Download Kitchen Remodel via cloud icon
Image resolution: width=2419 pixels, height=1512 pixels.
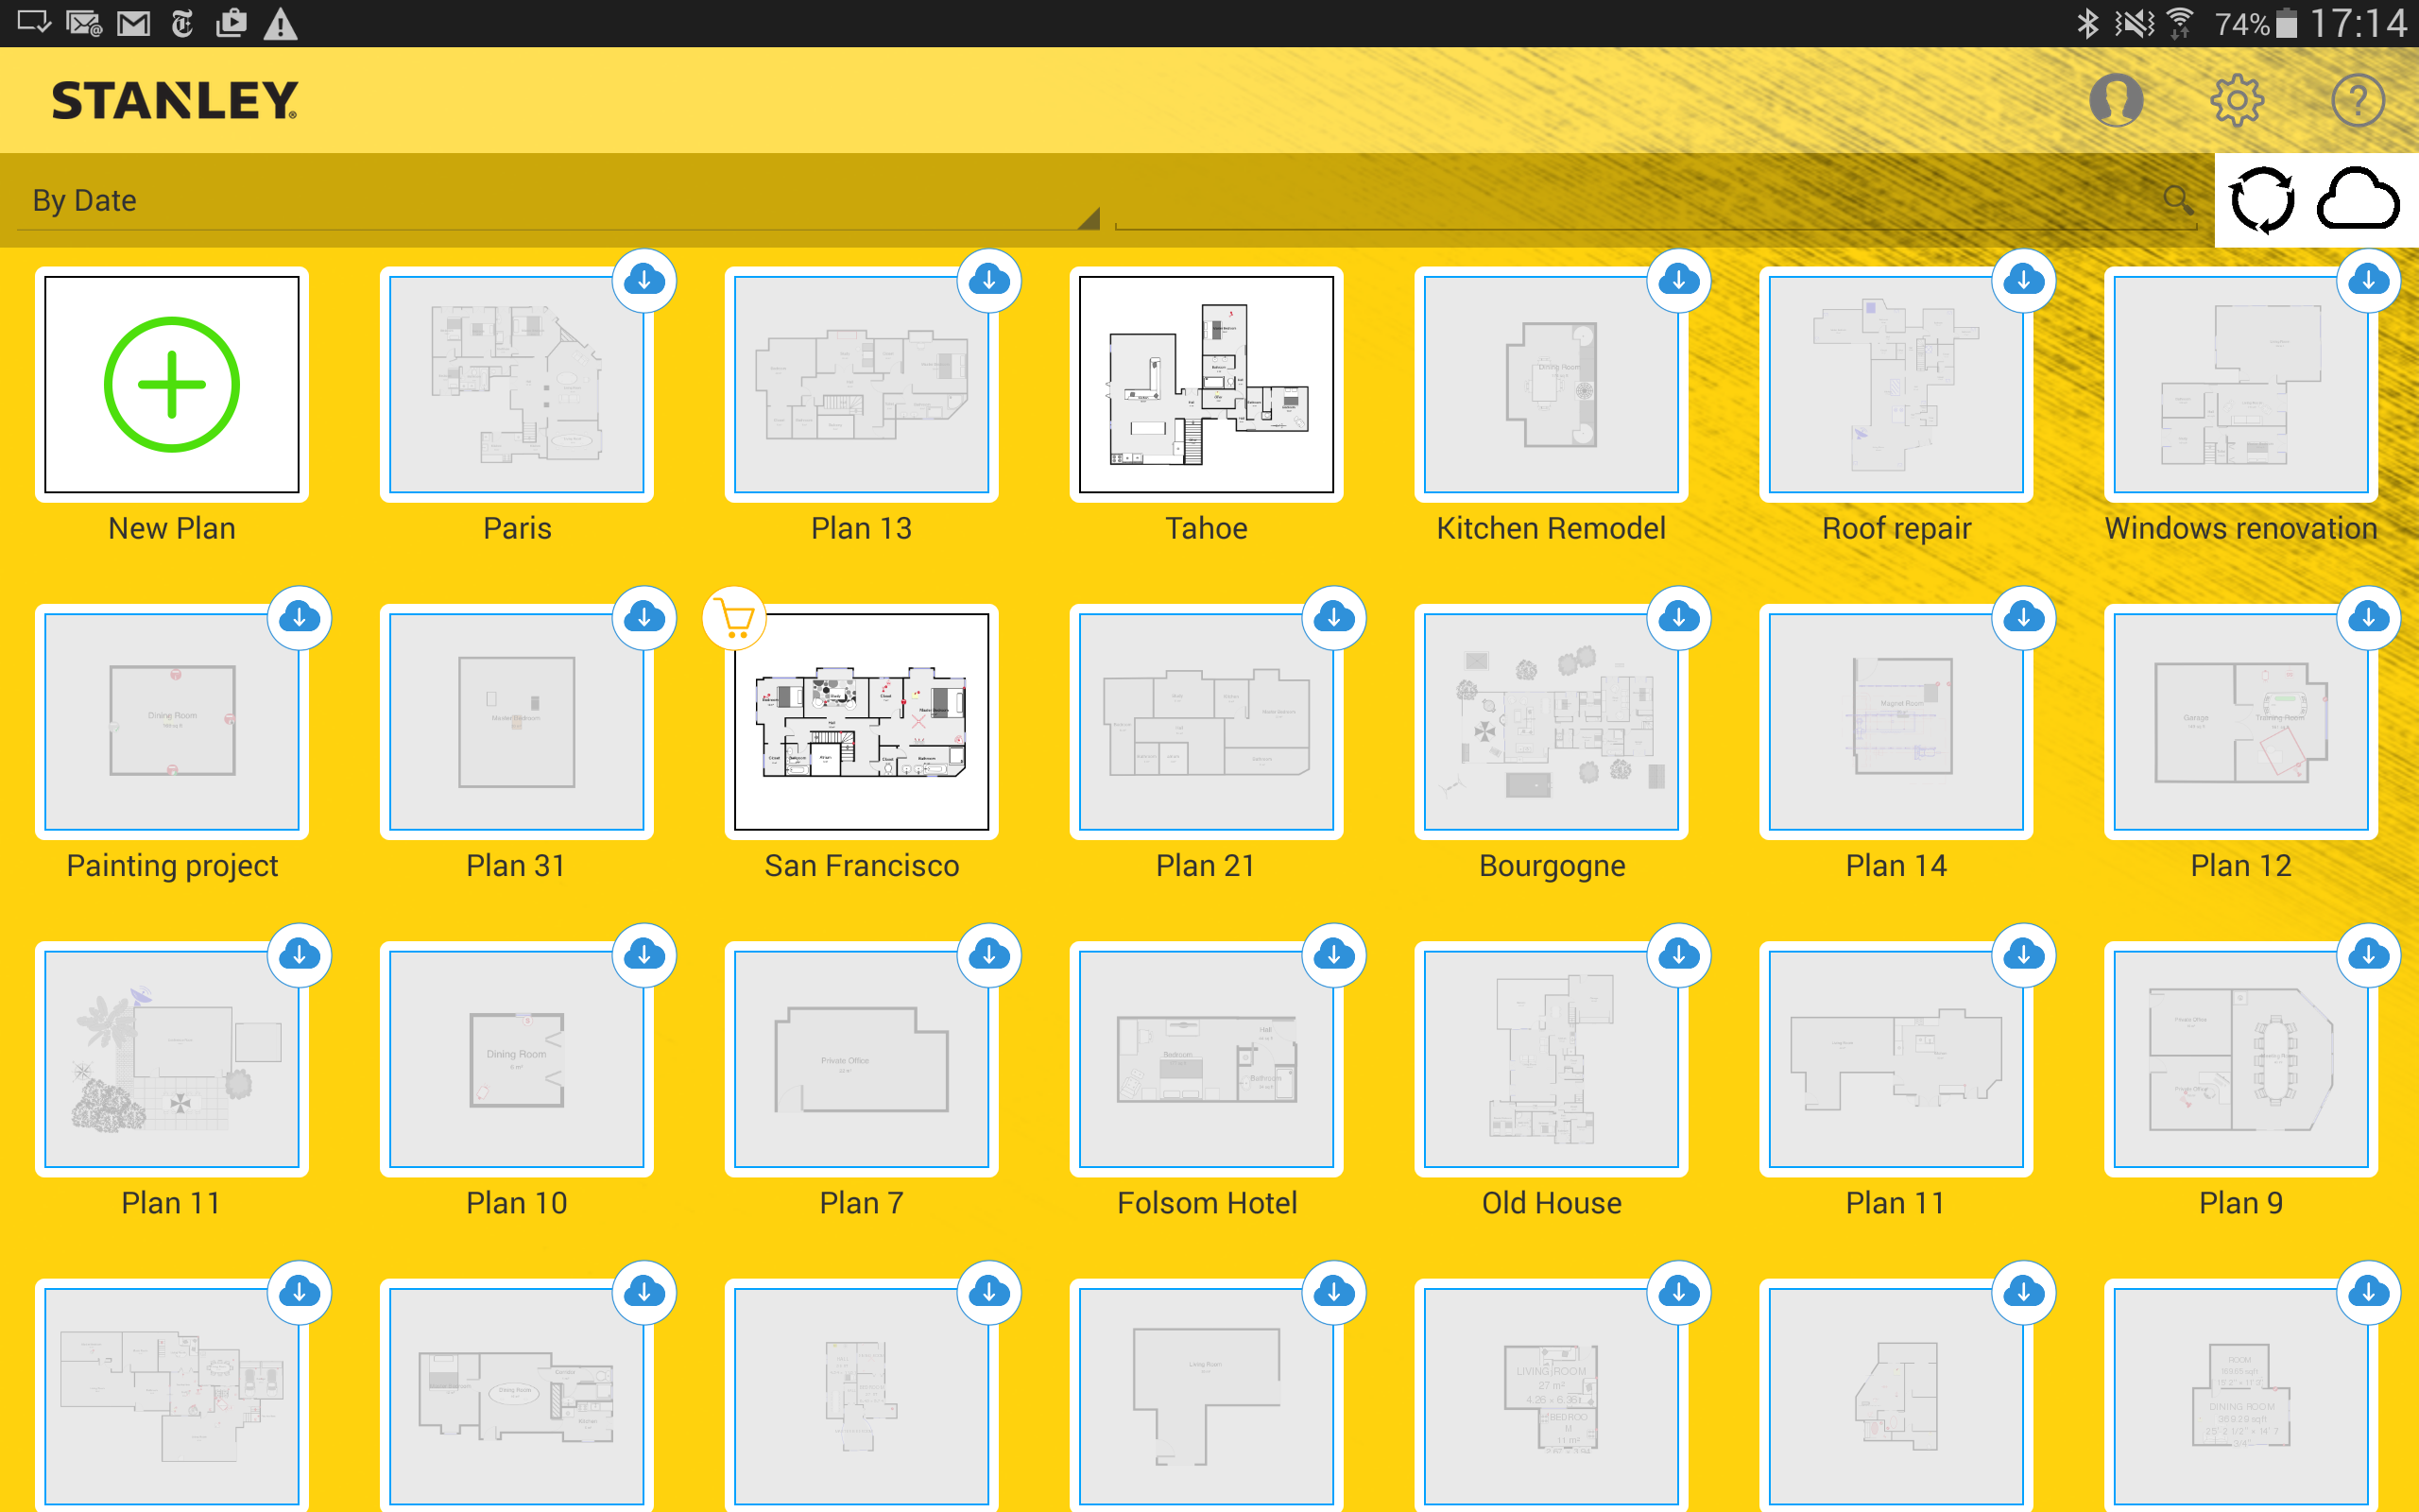pyautogui.click(x=1679, y=280)
